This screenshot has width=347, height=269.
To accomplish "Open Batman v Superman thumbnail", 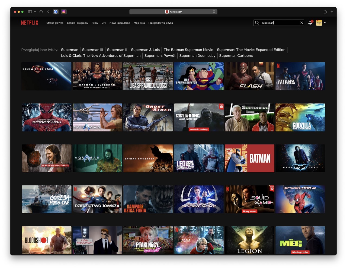I will 97,76.
